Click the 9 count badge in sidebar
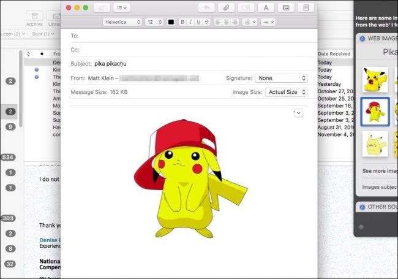Screen dimensions: 398x279 [x=10, y=127]
